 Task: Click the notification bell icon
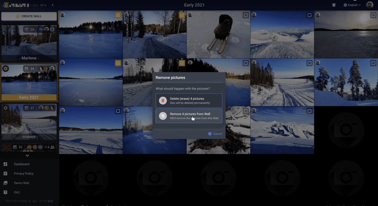334,5
